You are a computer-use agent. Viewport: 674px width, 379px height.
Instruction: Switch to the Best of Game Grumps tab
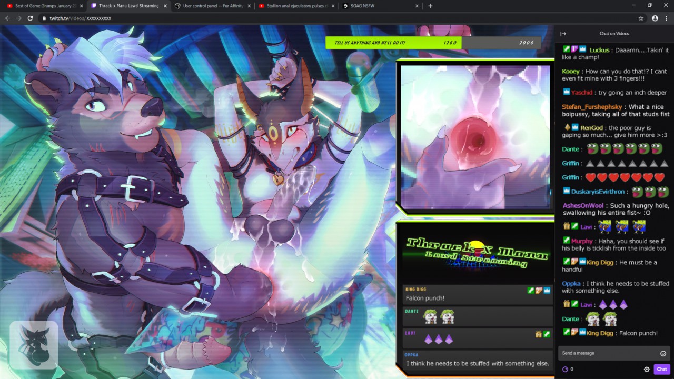44,6
